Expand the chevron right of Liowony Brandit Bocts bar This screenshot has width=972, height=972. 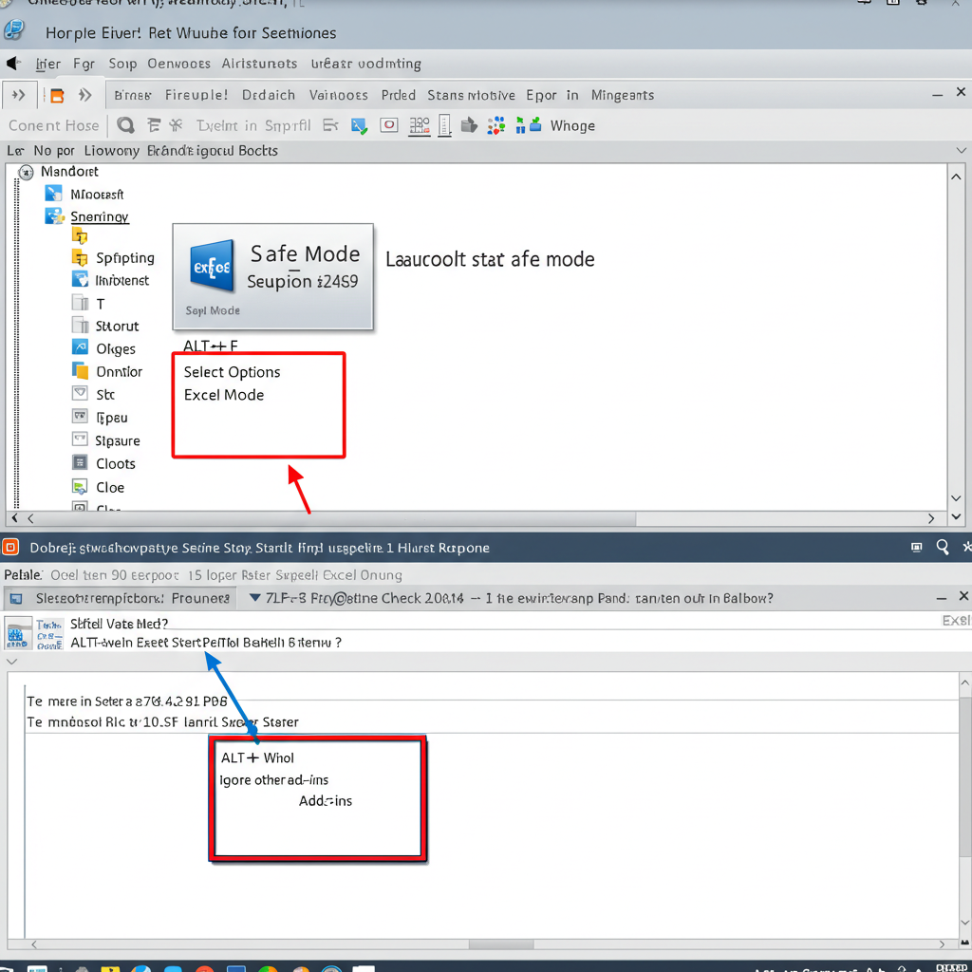(961, 151)
